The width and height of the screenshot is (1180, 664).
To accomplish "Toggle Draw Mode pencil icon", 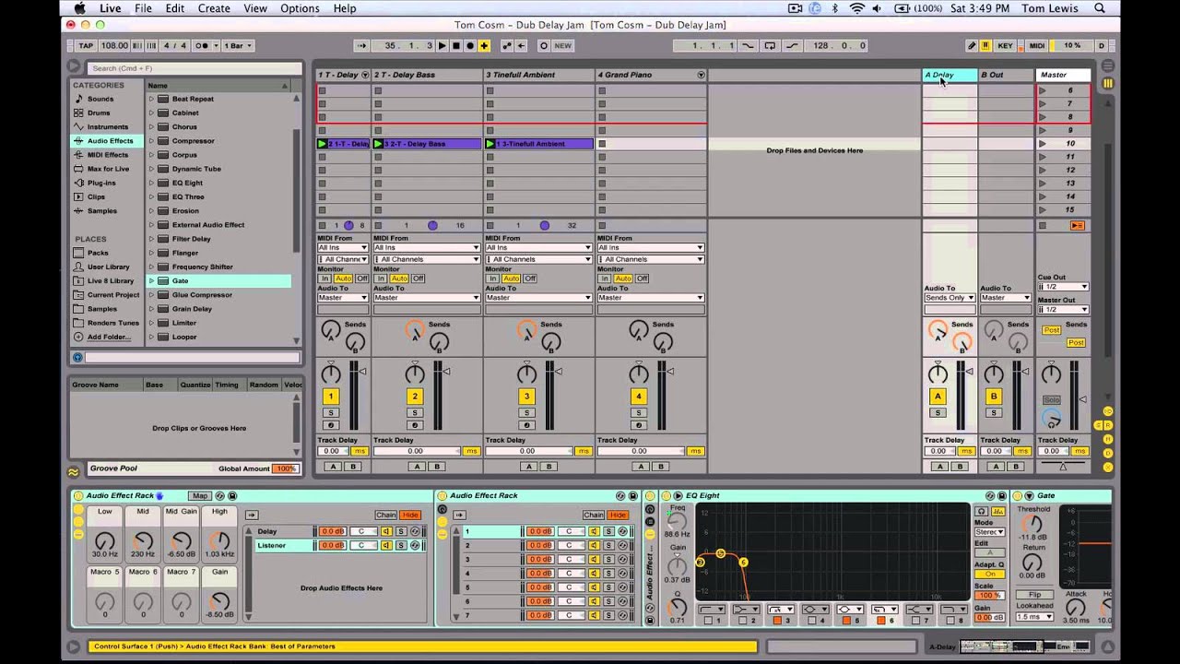I will [x=972, y=45].
